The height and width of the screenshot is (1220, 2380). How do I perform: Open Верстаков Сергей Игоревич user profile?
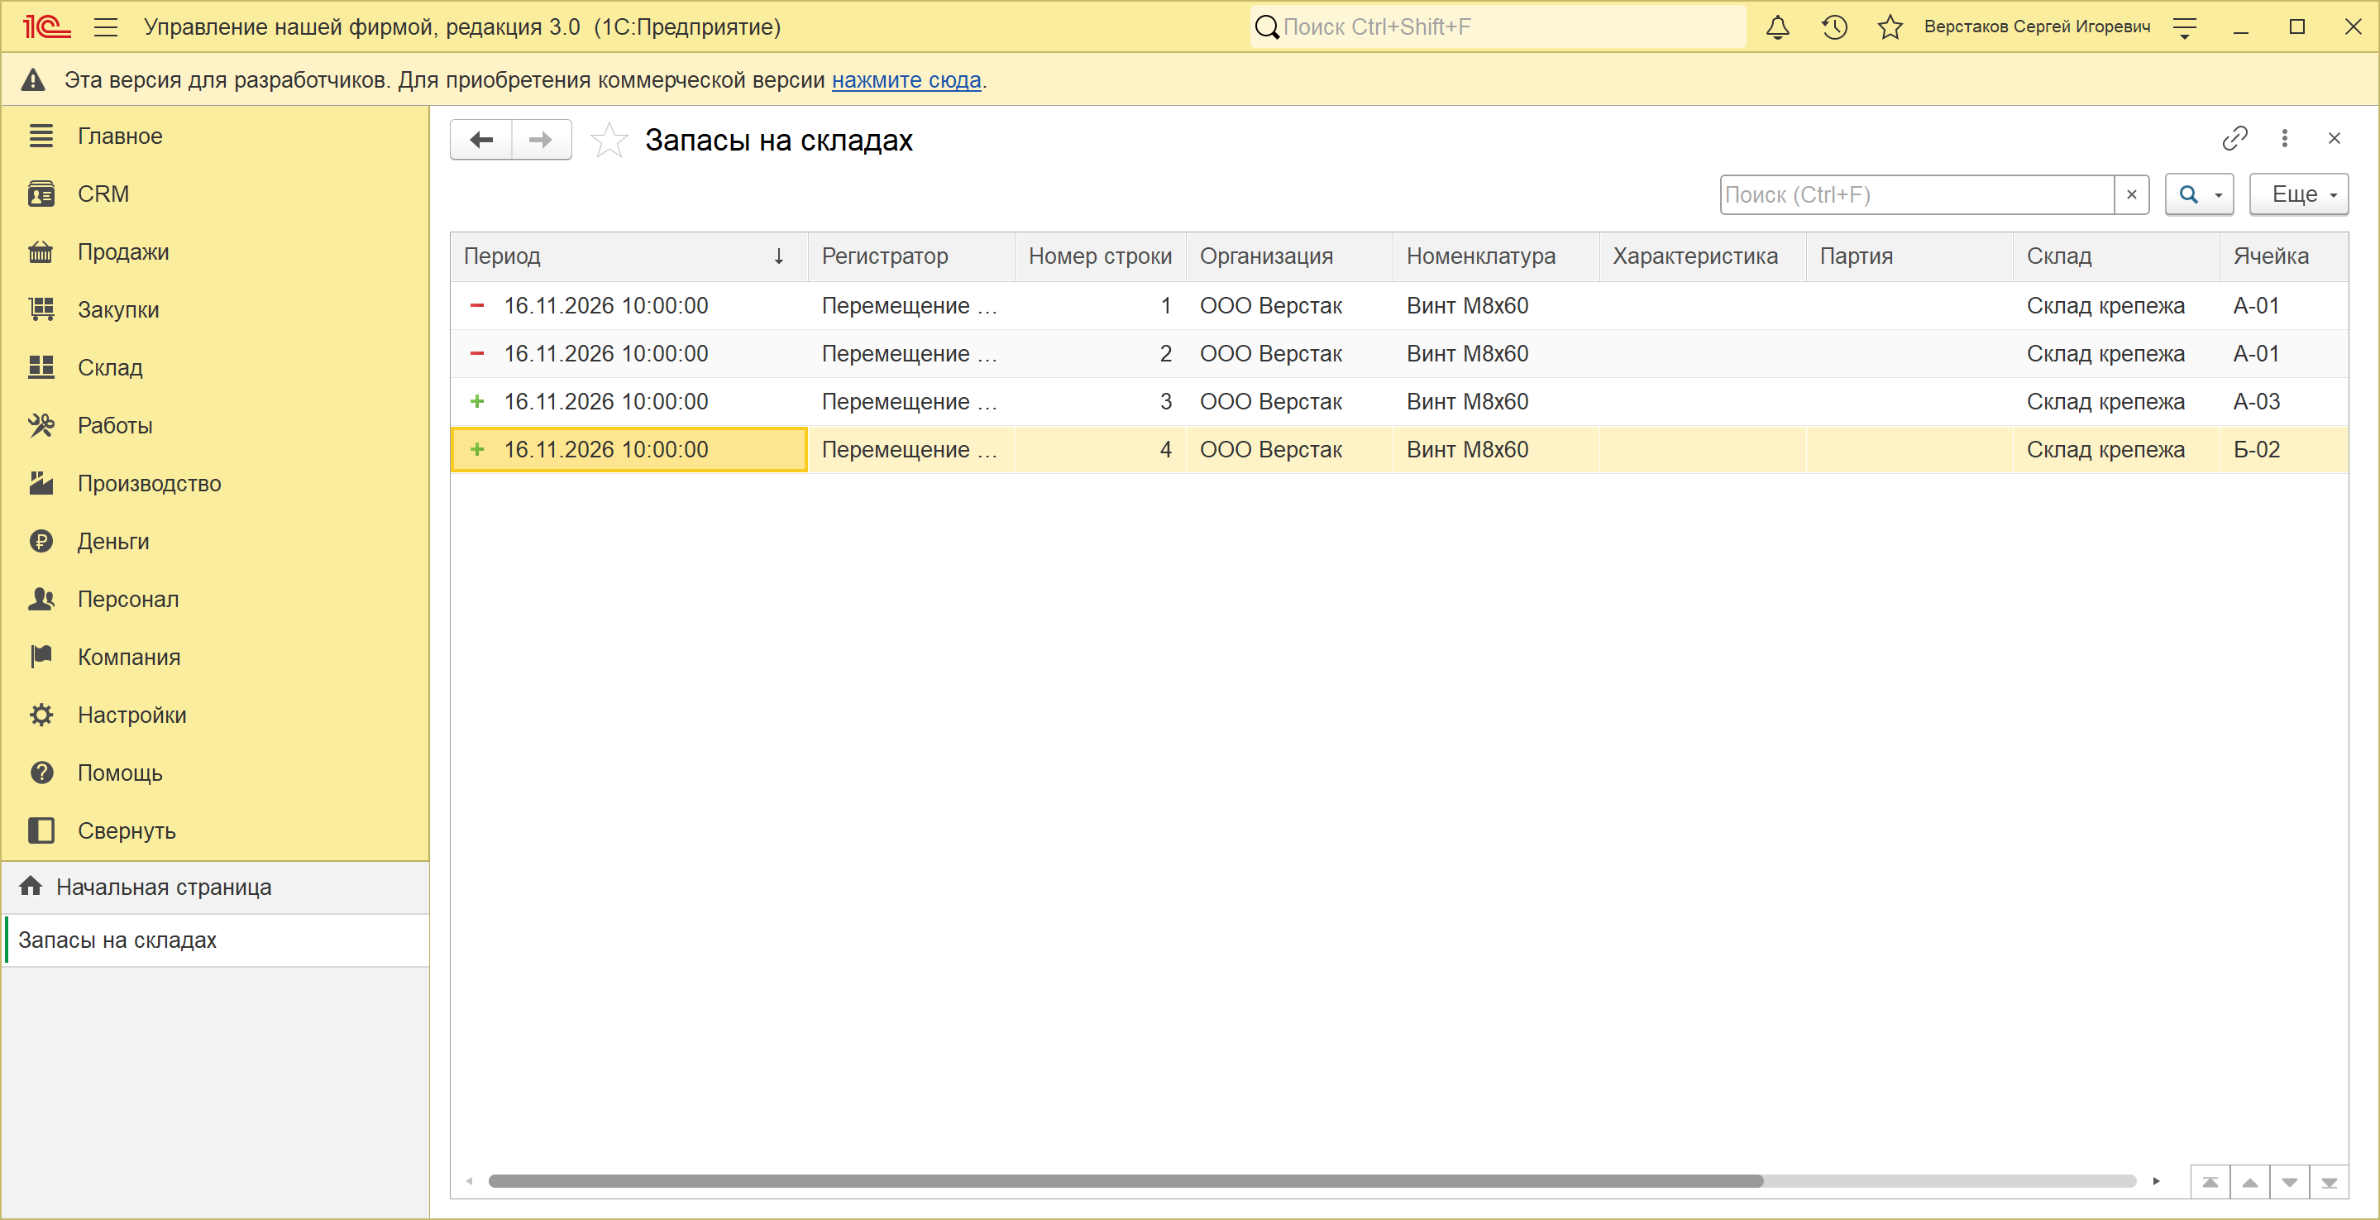tap(2038, 26)
